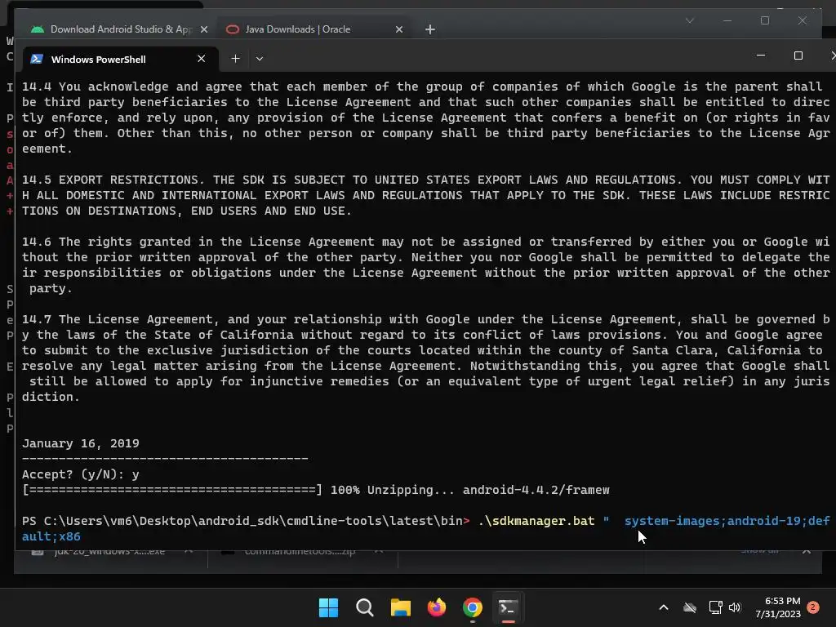
Task: Close the Windows PowerShell tab
Action: [x=201, y=59]
